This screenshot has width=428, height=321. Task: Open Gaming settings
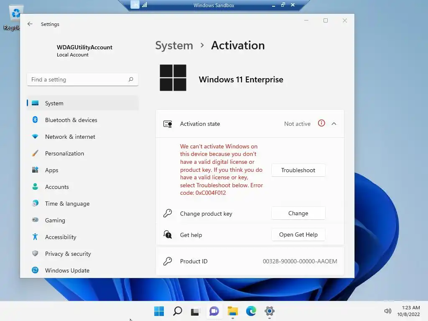(x=83, y=220)
